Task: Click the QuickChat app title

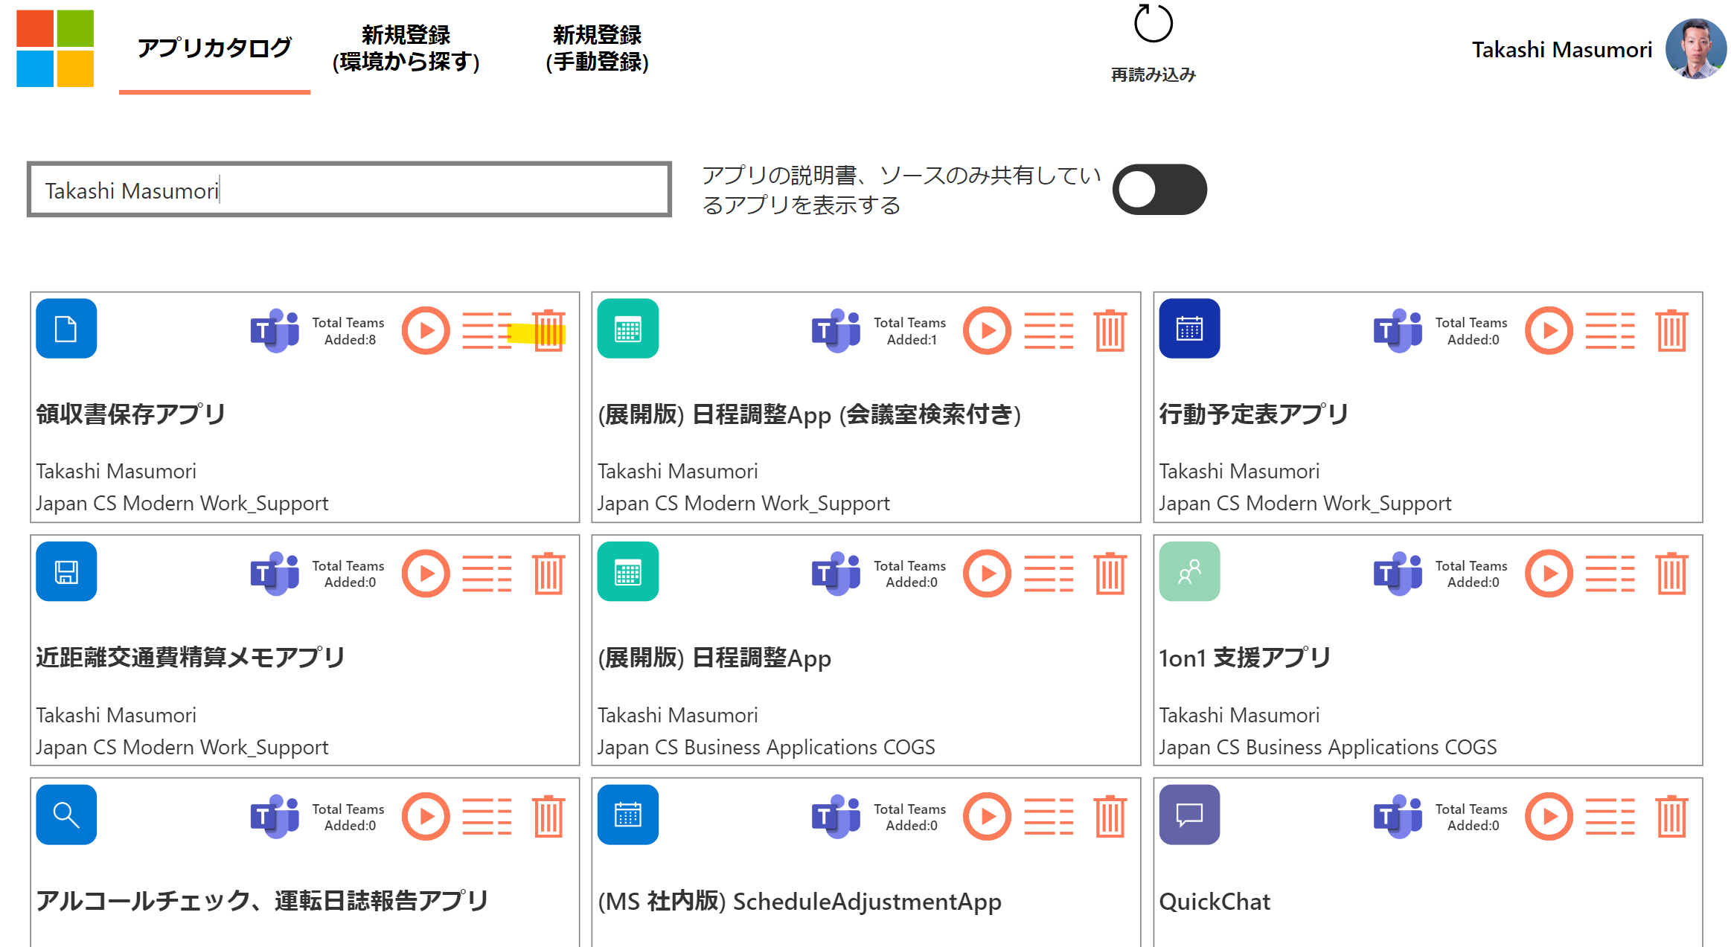Action: click(x=1215, y=901)
